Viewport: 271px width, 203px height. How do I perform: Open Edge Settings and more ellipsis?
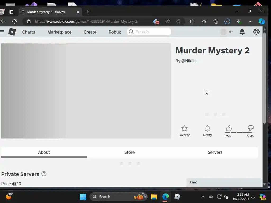250,21
